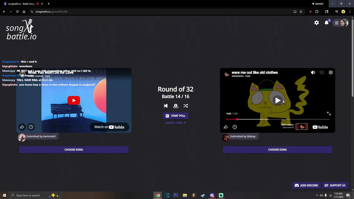Image resolution: width=354 pixels, height=199 pixels.
Task: Open Watch on YouTube link
Action: pyautogui.click(x=109, y=127)
